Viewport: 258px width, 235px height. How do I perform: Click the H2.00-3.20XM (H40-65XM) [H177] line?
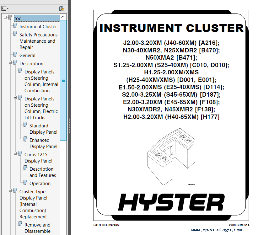point(171,117)
